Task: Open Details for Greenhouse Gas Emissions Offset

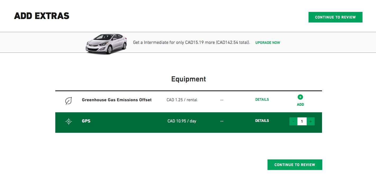Action: coord(262,100)
